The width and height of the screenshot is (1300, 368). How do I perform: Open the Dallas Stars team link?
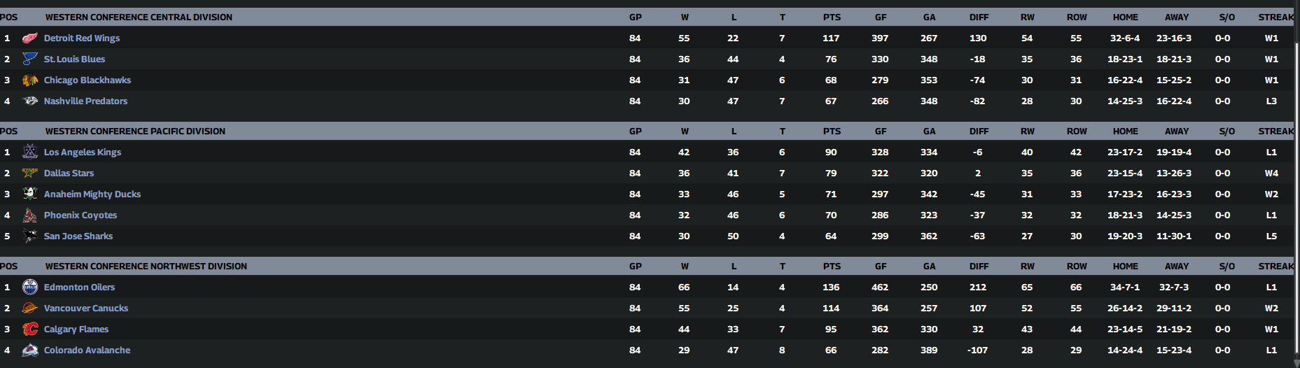[x=69, y=173]
